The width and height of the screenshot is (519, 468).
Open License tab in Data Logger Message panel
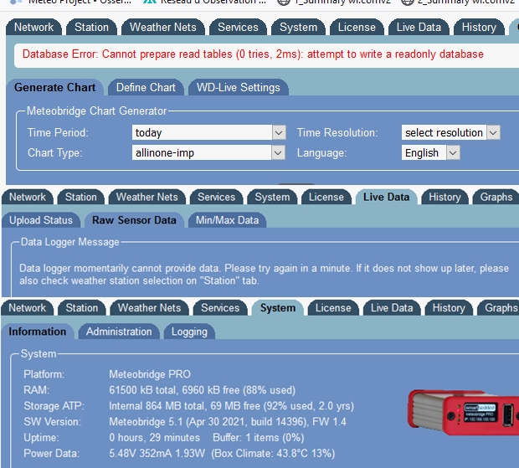[x=326, y=197]
